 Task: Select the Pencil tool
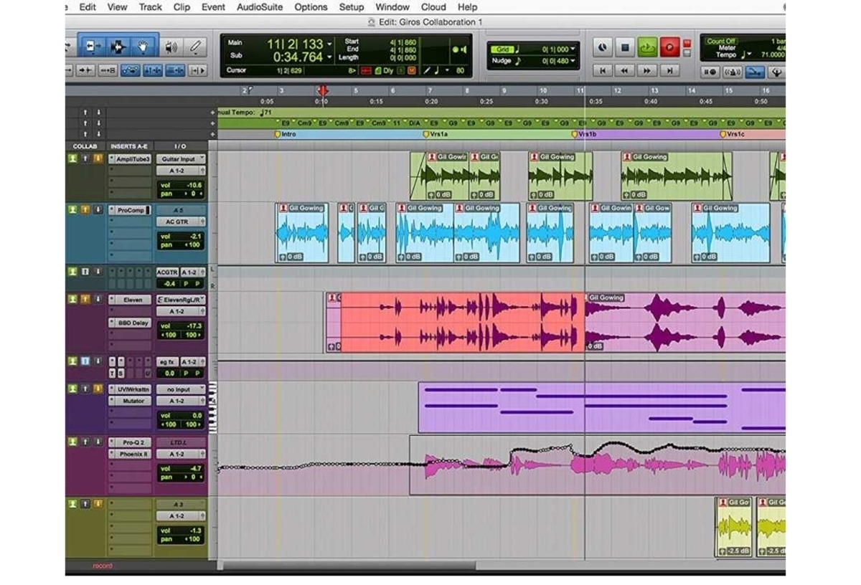[194, 47]
